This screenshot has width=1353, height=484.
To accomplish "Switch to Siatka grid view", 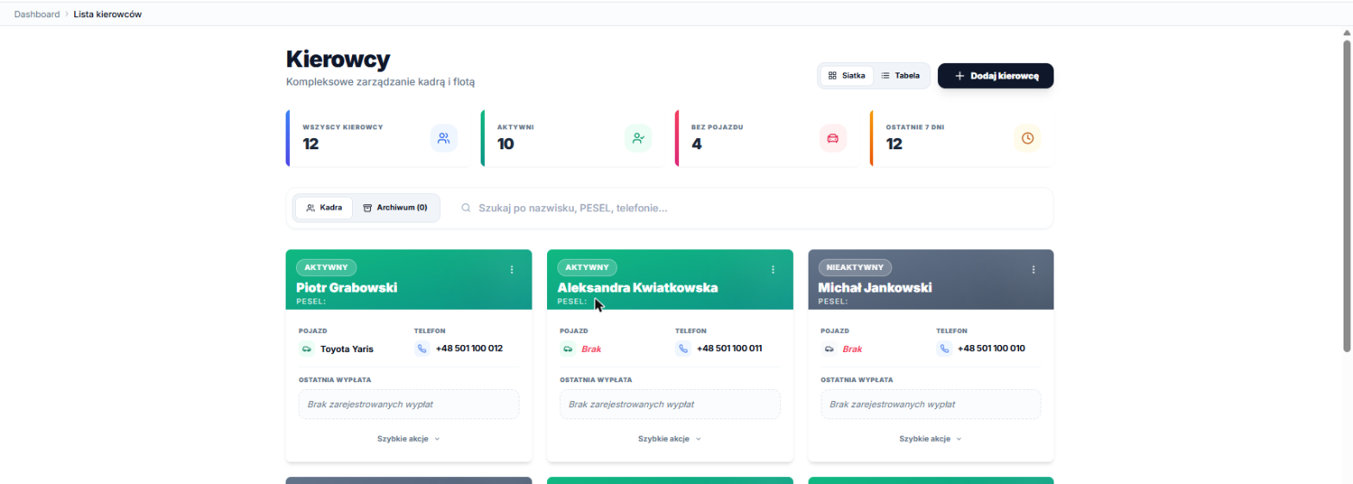I will (846, 76).
